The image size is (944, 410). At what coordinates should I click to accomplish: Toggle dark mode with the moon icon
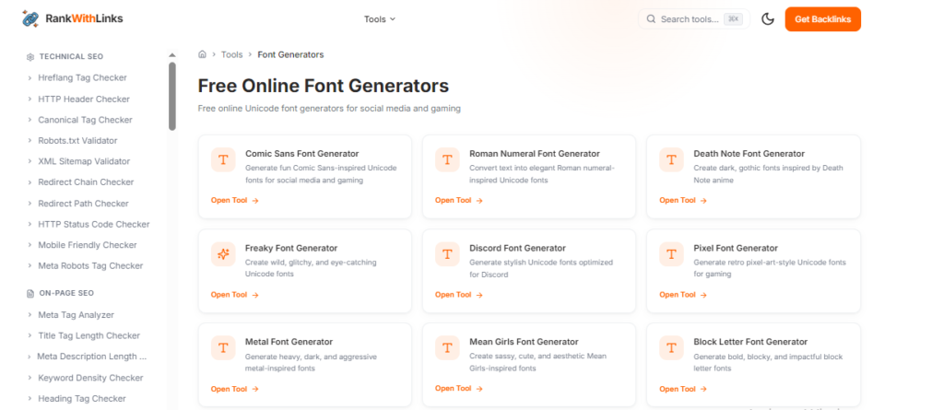pos(768,19)
